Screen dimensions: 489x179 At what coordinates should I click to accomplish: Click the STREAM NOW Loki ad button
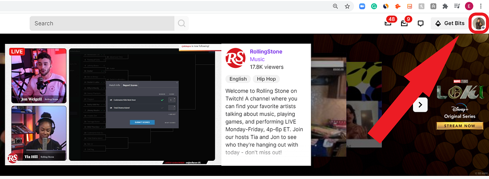[460, 126]
